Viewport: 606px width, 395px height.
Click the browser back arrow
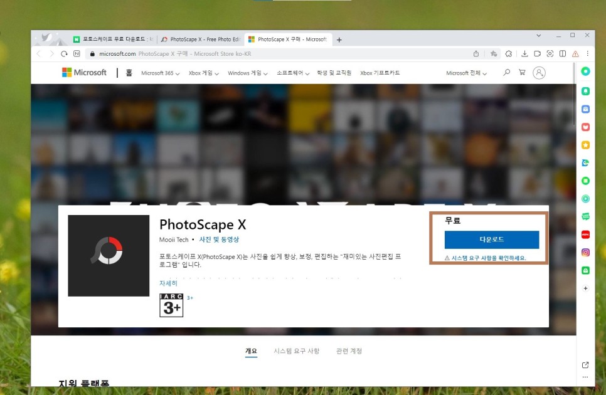pyautogui.click(x=39, y=54)
